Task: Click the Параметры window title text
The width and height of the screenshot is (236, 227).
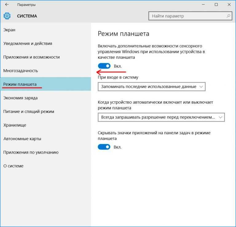Action: tap(26, 5)
